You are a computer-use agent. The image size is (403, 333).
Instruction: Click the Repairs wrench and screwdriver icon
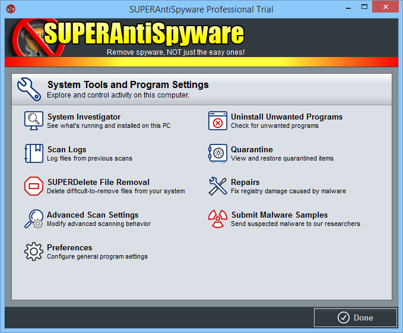(x=218, y=186)
